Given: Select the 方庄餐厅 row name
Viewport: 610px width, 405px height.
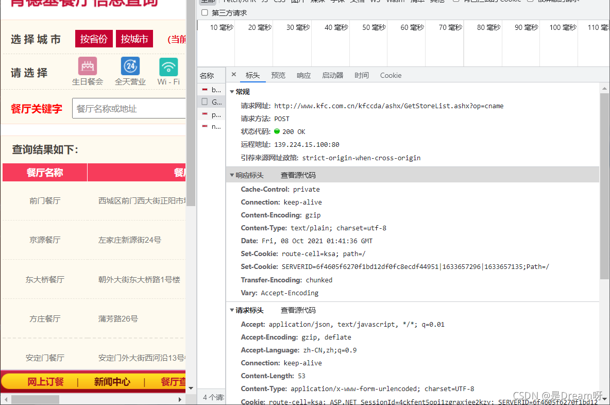Looking at the screenshot, I should click(45, 318).
